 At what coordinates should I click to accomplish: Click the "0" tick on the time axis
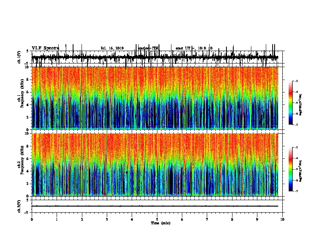32,219
